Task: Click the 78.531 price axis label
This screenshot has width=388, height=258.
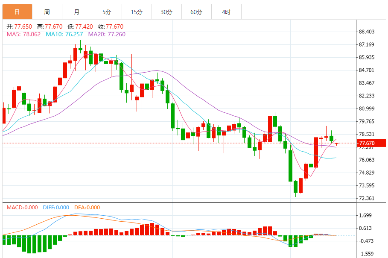Action: [367, 134]
